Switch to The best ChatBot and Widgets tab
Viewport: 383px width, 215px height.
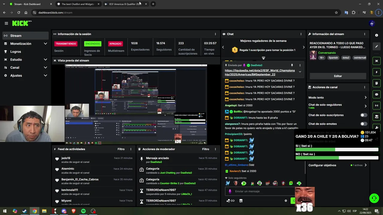click(x=78, y=4)
